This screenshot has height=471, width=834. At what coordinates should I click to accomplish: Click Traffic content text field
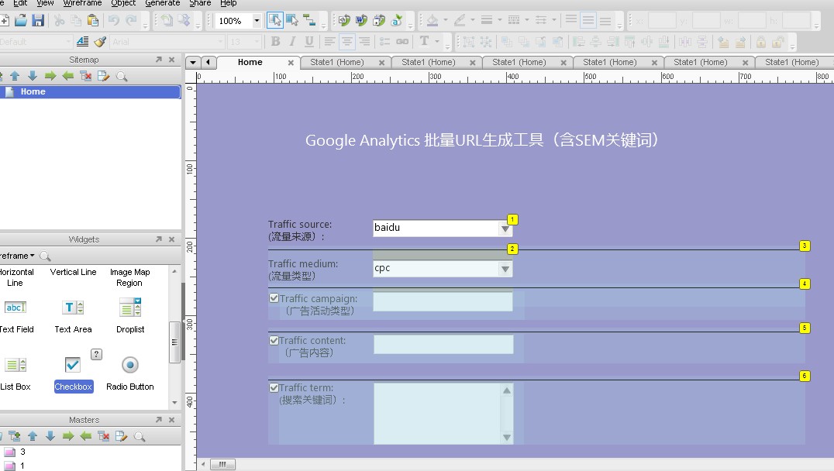[443, 344]
